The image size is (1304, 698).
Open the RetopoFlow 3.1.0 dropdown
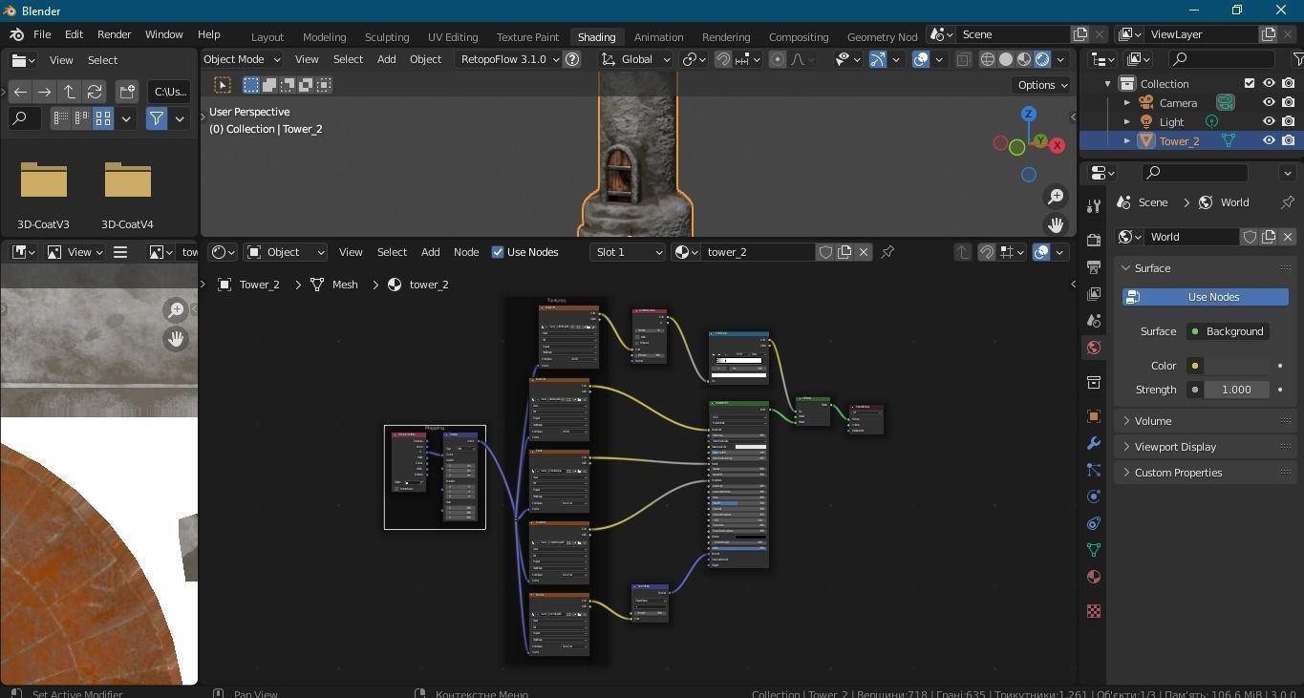pos(509,59)
